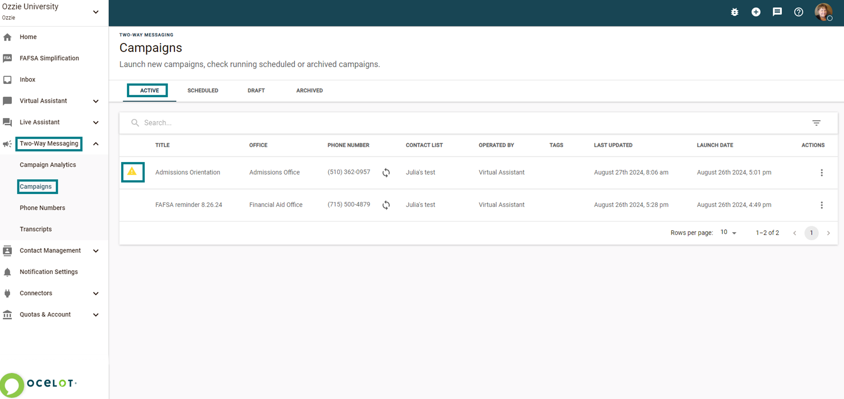Click the search magnifier icon
The width and height of the screenshot is (844, 399).
point(135,123)
